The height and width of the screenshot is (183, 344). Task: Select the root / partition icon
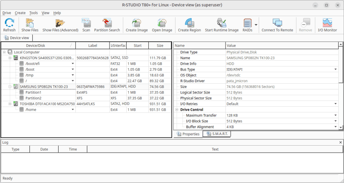point(21,81)
